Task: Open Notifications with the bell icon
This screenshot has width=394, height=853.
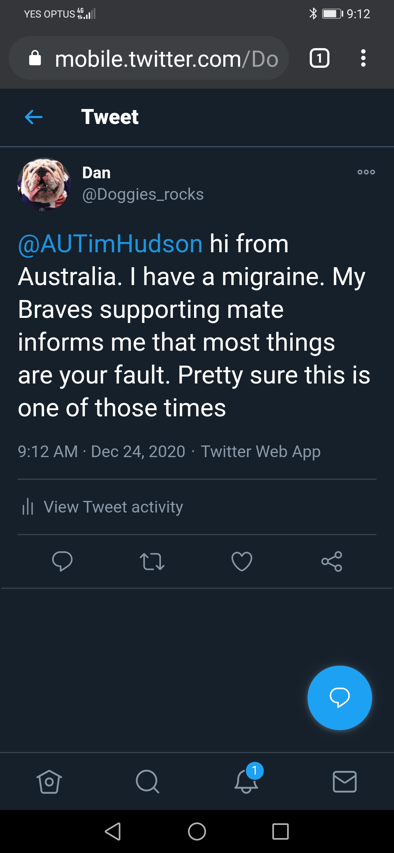Action: point(247,782)
